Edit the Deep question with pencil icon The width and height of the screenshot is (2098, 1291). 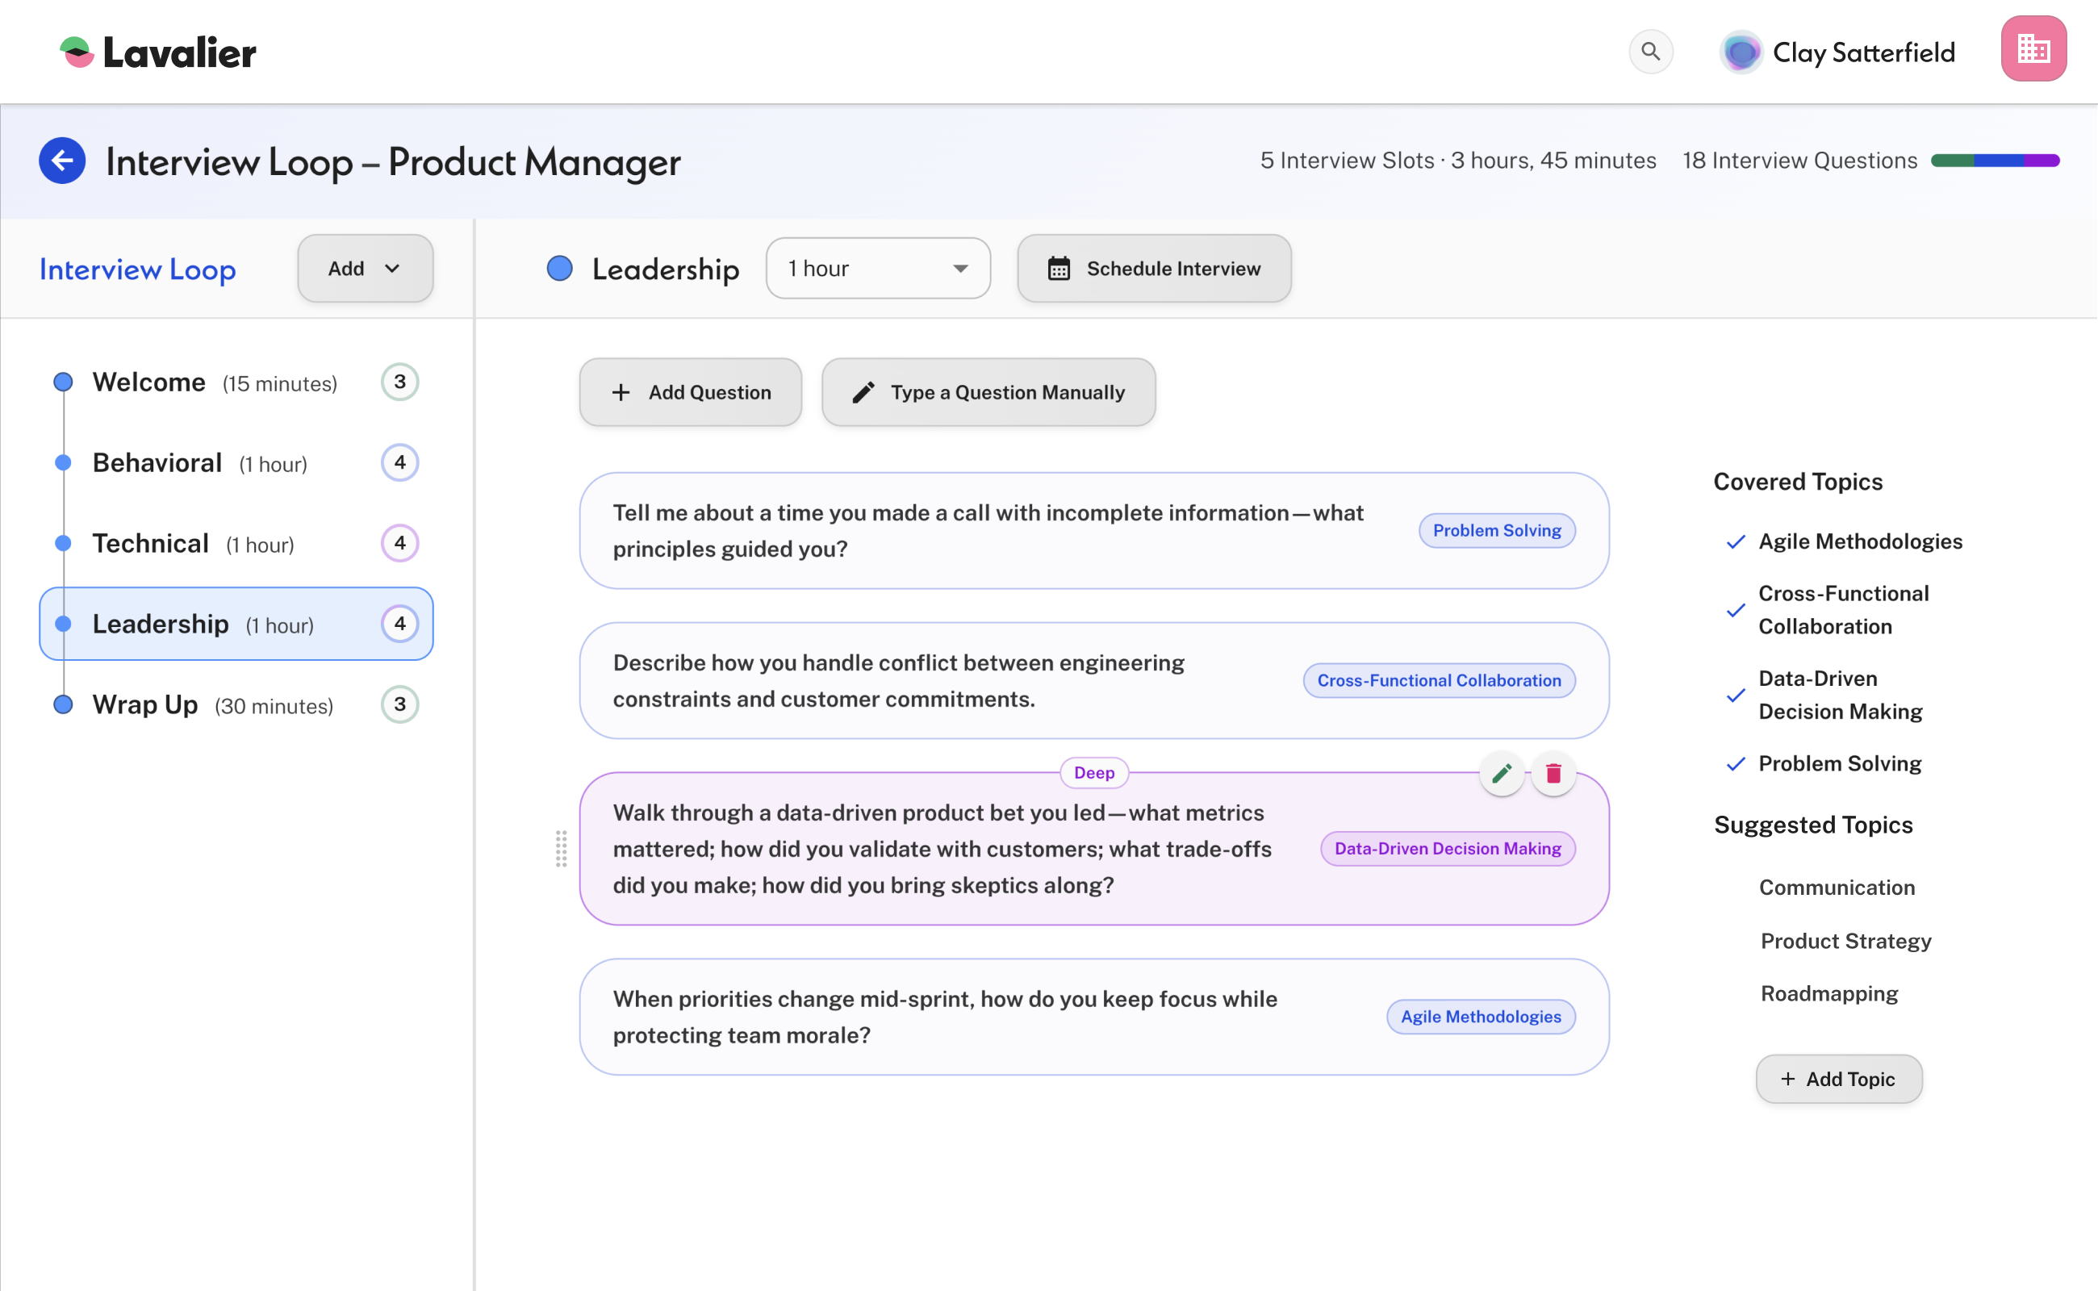[x=1501, y=774]
